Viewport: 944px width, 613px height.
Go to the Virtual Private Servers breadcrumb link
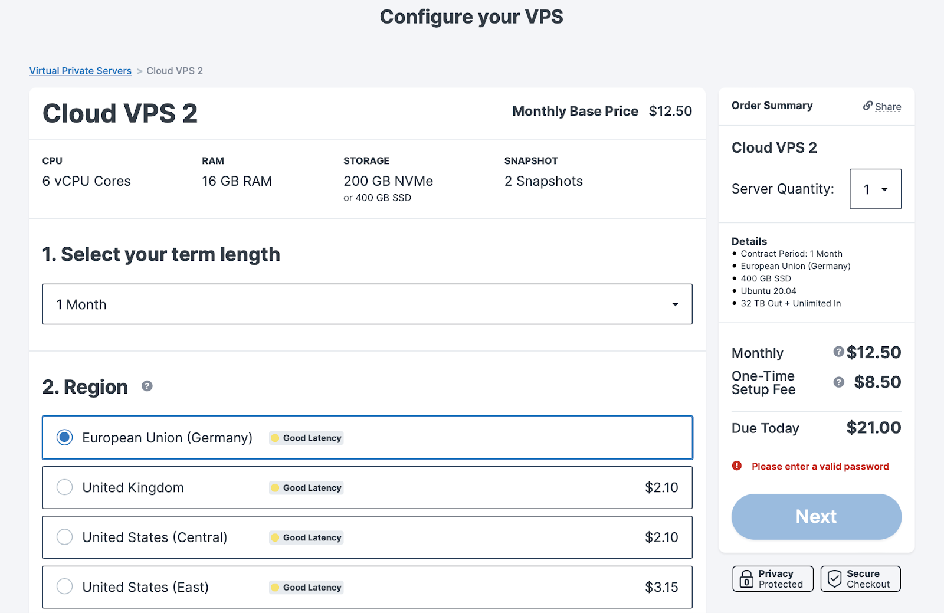coord(80,71)
